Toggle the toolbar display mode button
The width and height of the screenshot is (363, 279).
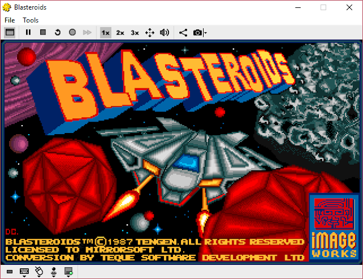(10, 32)
